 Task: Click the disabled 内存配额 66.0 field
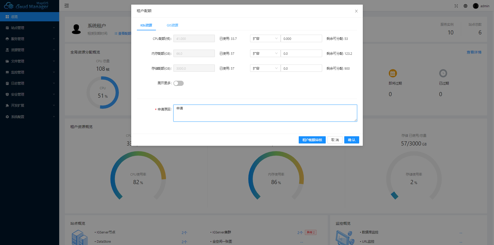tap(194, 53)
